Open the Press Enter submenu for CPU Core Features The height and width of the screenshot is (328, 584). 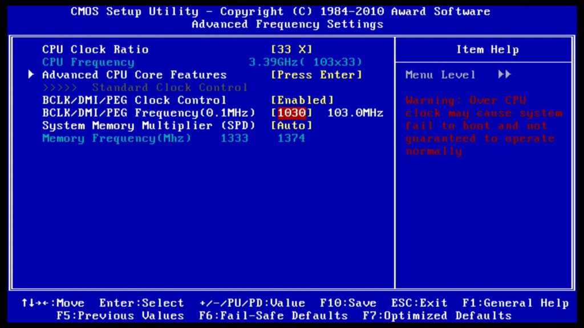point(316,75)
